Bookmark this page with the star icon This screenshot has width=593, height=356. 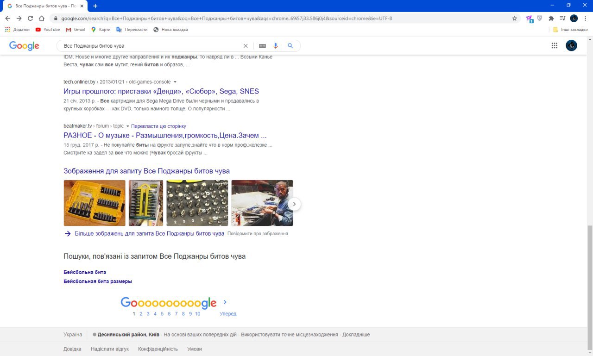(x=514, y=19)
